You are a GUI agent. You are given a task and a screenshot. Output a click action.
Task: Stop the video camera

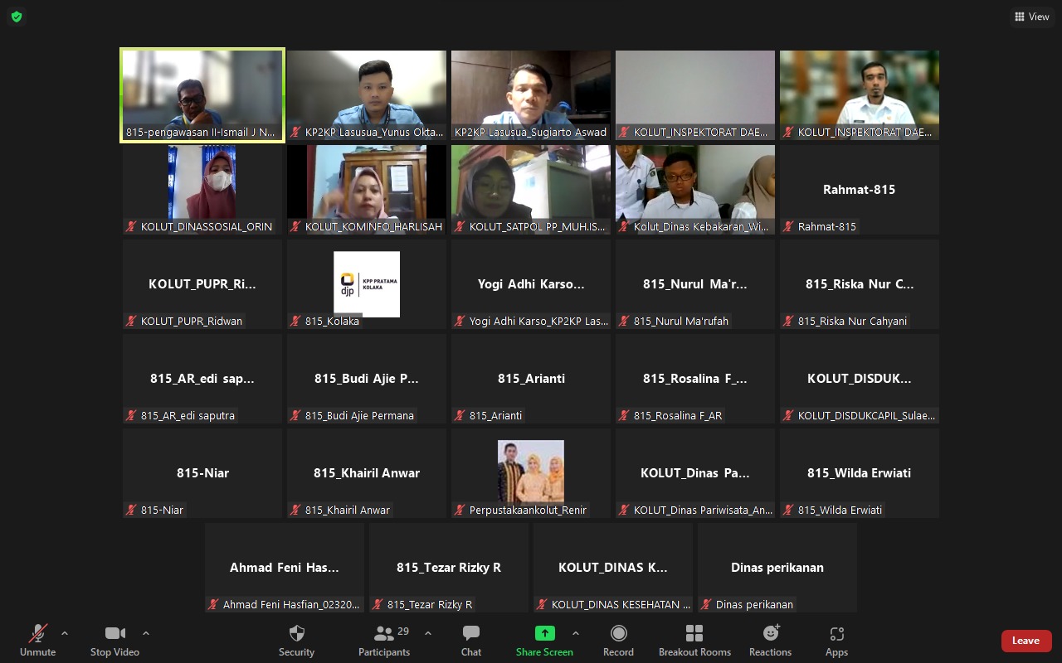pos(114,640)
